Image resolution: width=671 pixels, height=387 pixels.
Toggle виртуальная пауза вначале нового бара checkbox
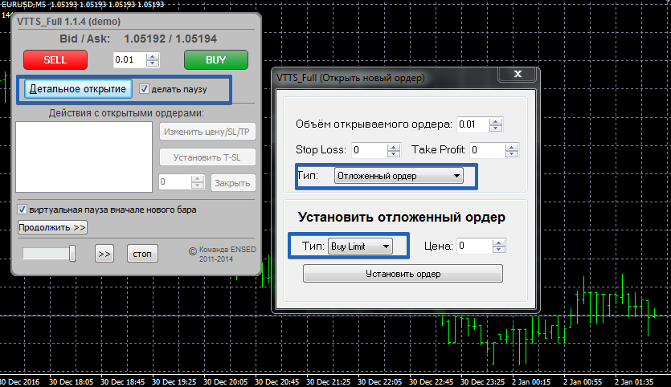23,210
